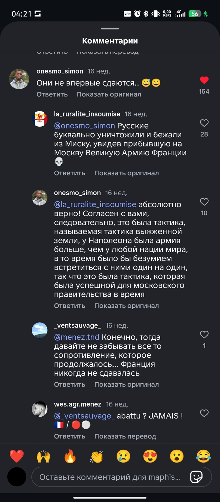Open the @menez.tnd mention link
The width and height of the screenshot is (220, 502).
click(x=77, y=337)
